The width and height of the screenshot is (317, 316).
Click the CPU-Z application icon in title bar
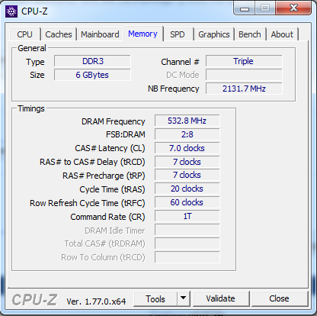(11, 11)
